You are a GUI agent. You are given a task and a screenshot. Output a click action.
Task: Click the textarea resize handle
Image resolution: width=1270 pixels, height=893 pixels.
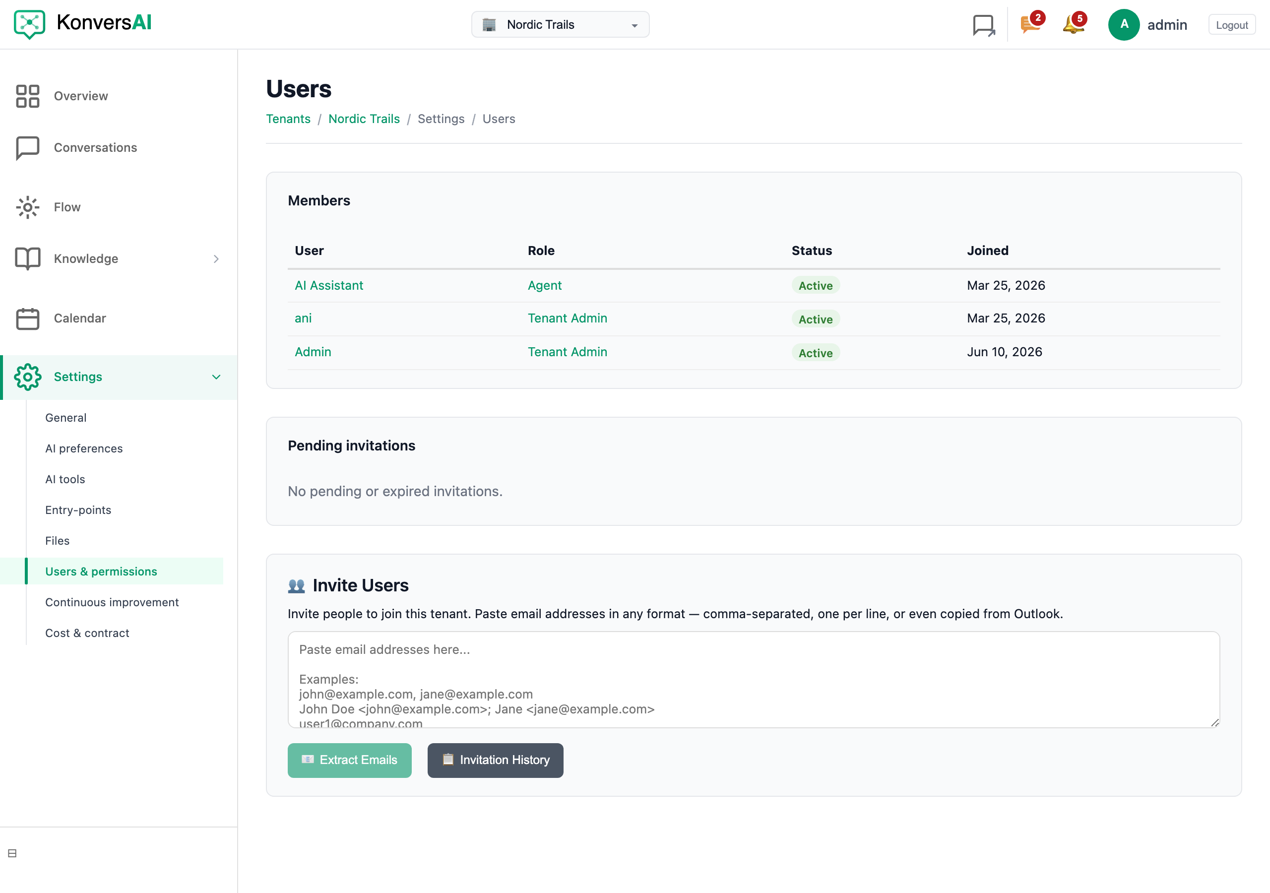(x=1215, y=723)
